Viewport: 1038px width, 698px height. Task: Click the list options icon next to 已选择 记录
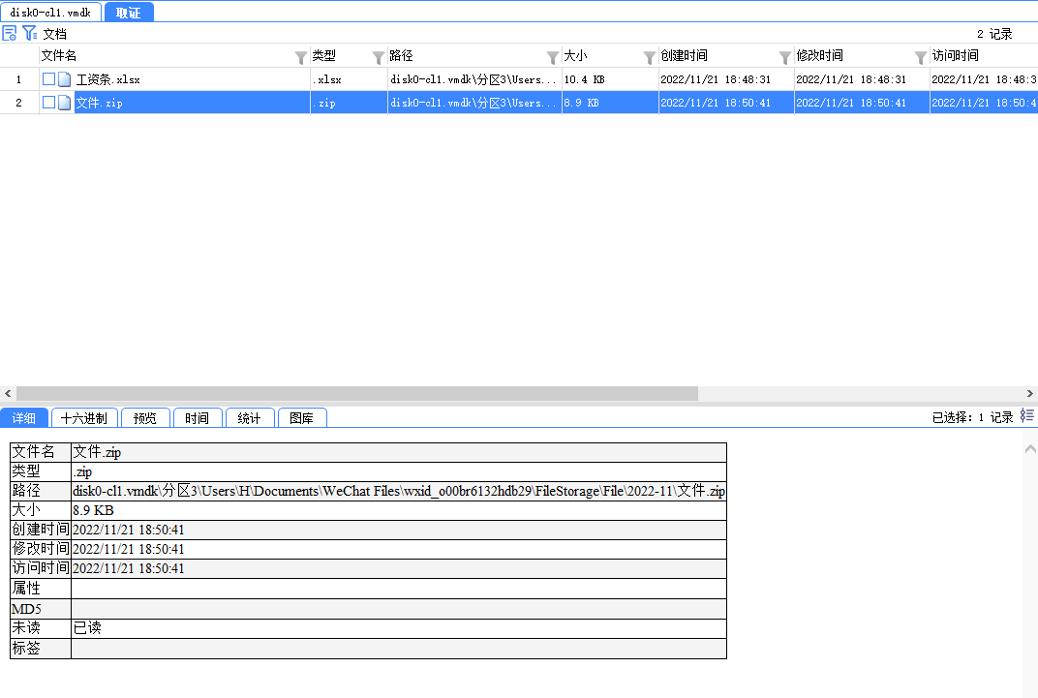click(x=1027, y=416)
